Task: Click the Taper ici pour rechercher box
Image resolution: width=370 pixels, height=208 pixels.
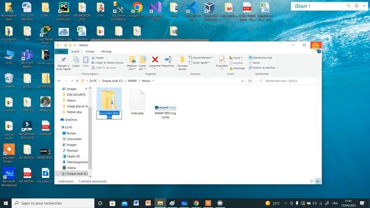Action: (x=53, y=203)
